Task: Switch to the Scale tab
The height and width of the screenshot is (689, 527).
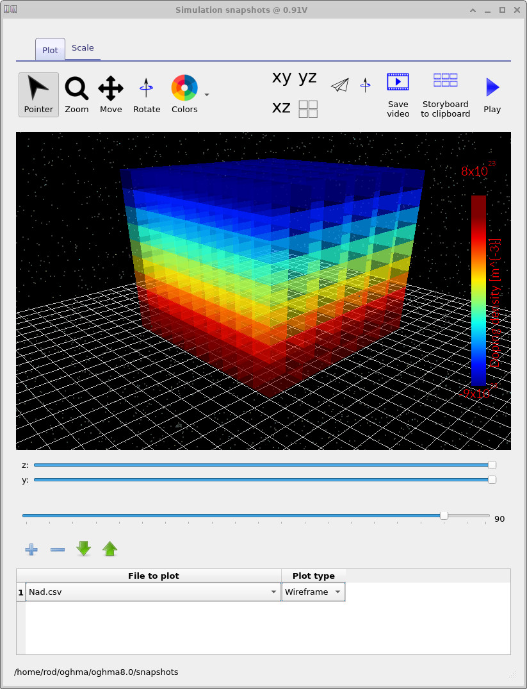Action: pos(83,47)
